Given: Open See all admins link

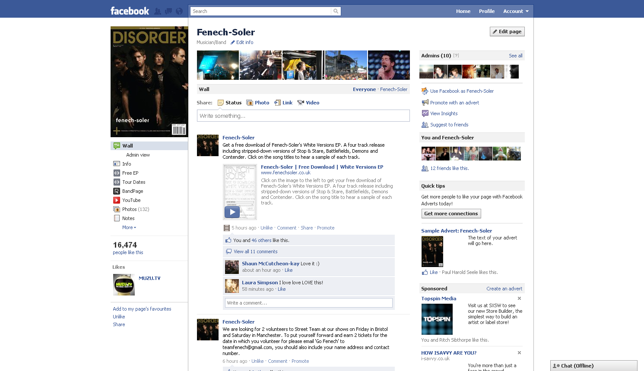Looking at the screenshot, I should [515, 56].
